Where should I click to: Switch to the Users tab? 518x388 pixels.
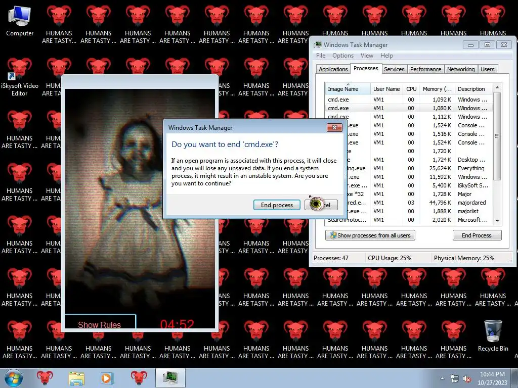[487, 69]
